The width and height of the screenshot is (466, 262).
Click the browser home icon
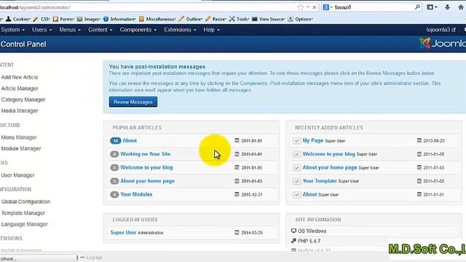(461, 7)
